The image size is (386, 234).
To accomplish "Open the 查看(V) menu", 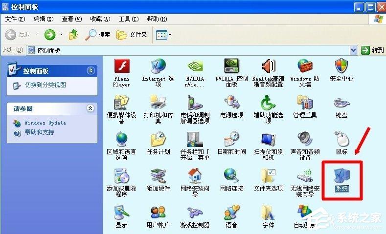I will pyautogui.click(x=70, y=19).
